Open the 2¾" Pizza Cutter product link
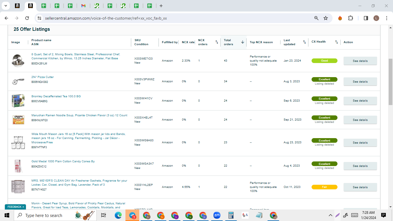 coord(43,77)
